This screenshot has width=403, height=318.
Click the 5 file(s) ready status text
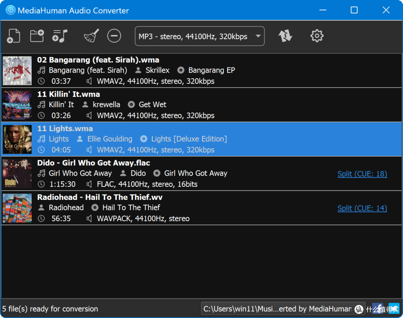coord(50,309)
